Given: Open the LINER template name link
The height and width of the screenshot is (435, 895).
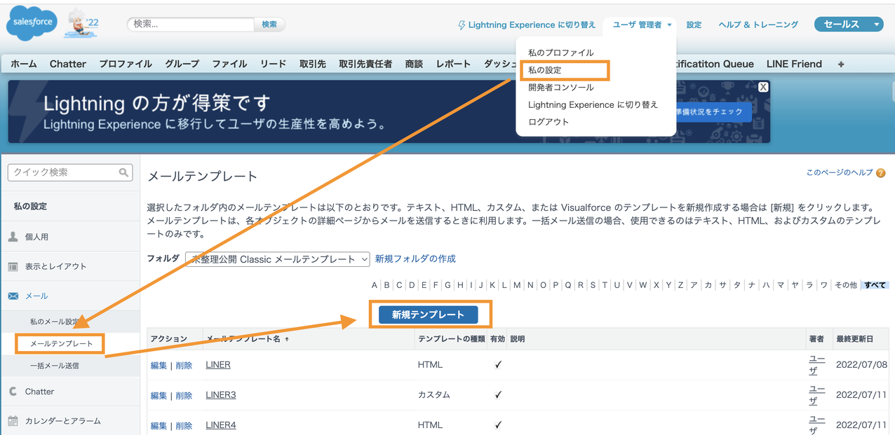Looking at the screenshot, I should pyautogui.click(x=218, y=365).
